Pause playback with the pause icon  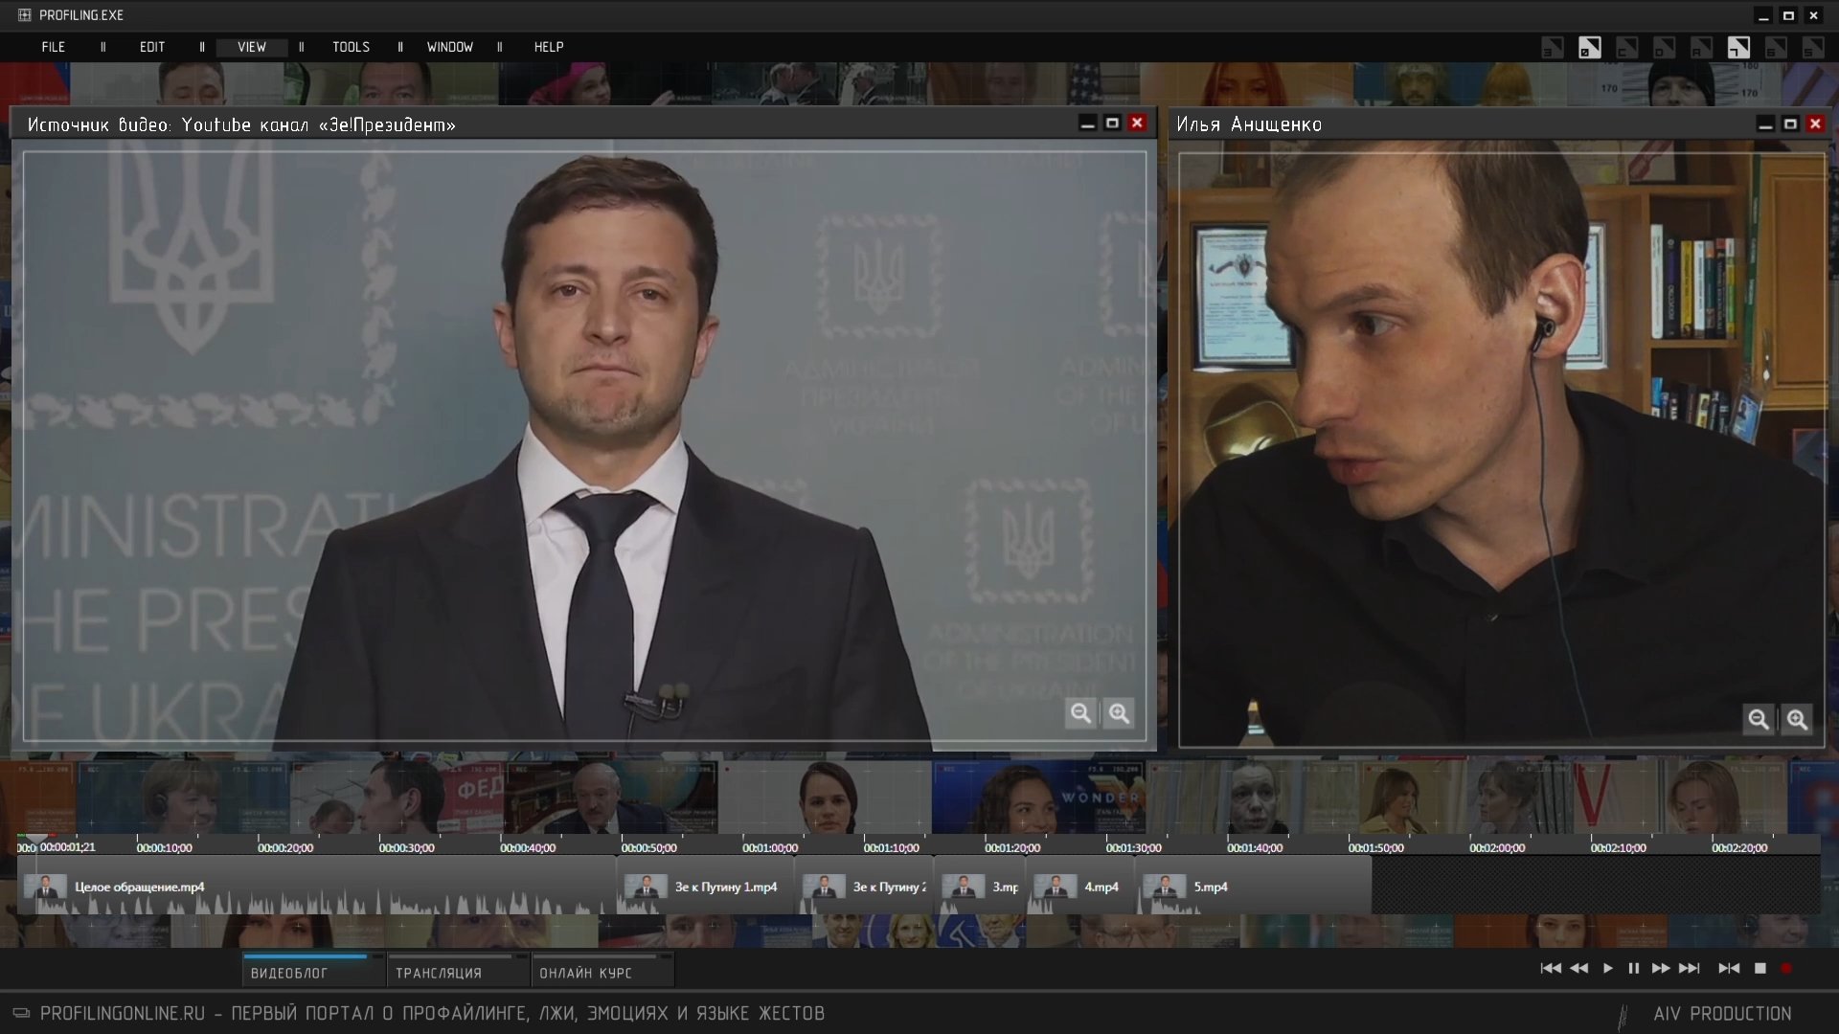1634,968
